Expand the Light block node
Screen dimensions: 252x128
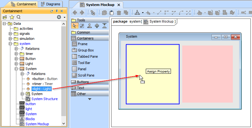pos(16,64)
